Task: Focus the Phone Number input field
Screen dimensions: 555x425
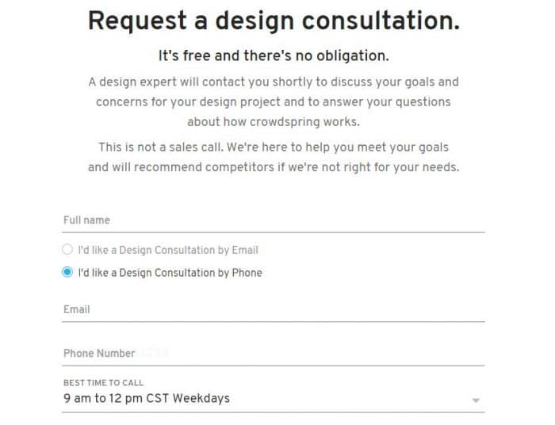Action: (x=274, y=354)
